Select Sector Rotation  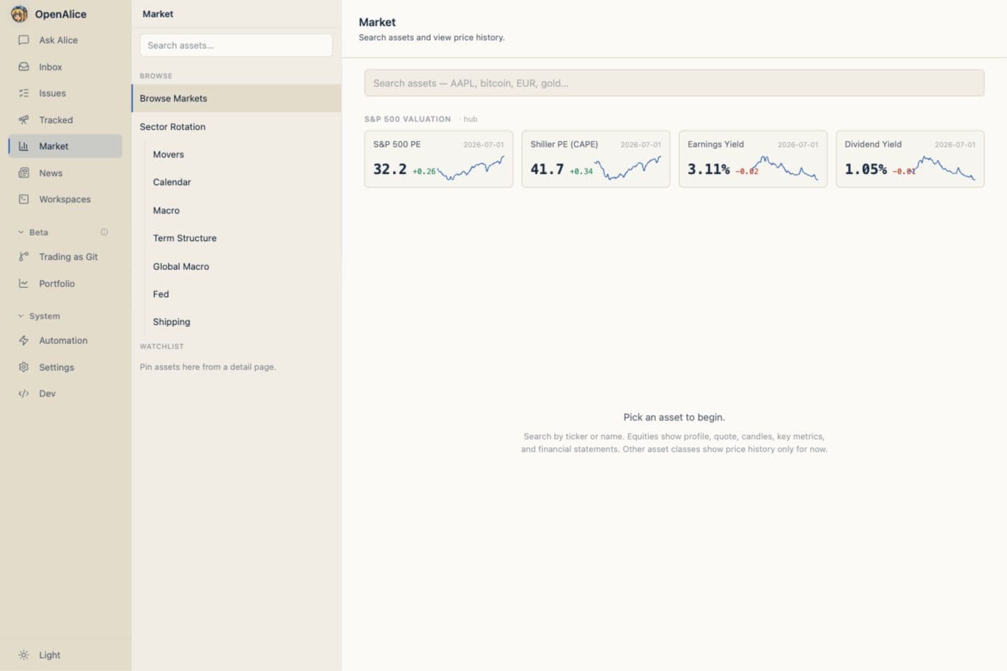[x=236, y=127]
